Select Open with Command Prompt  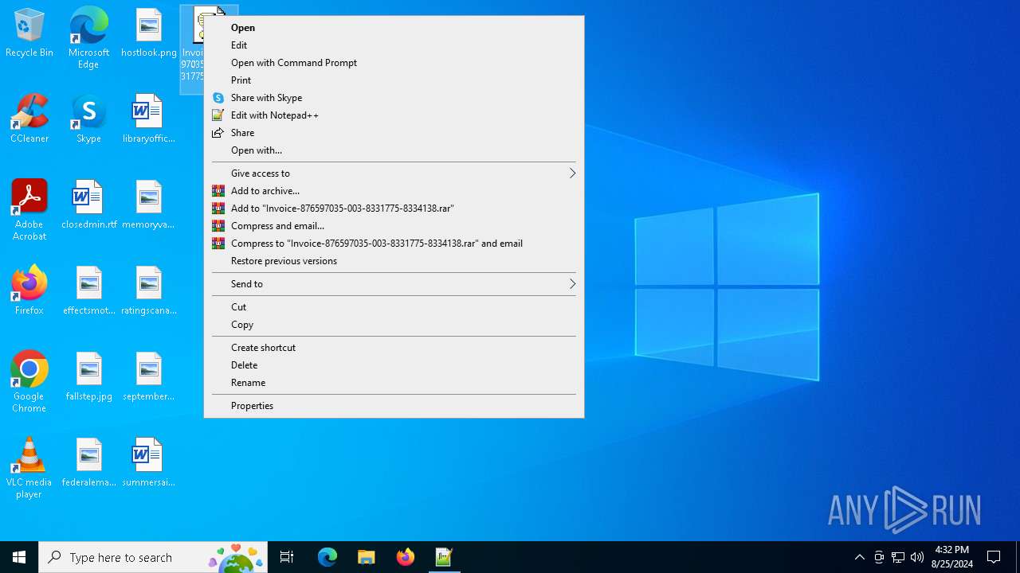click(394, 63)
